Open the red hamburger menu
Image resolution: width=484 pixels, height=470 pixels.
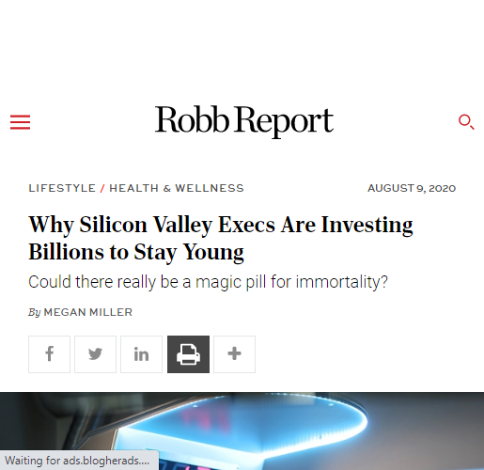(x=20, y=122)
